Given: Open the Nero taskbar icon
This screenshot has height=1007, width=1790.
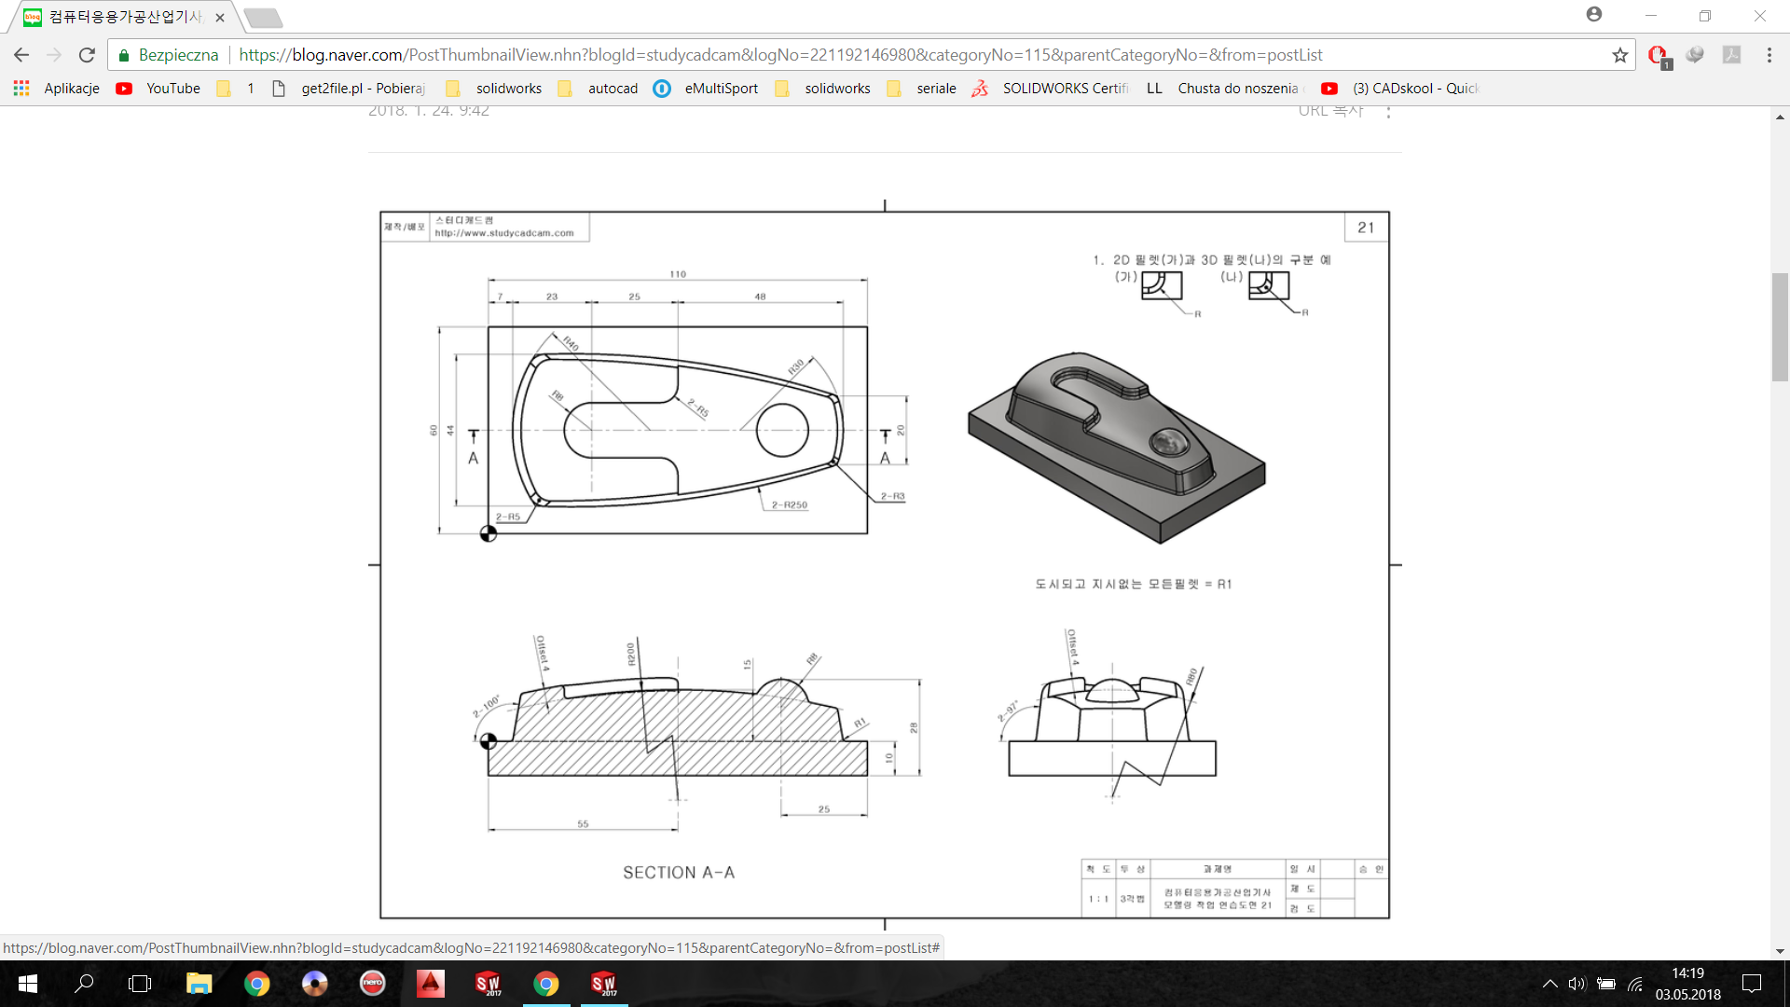Looking at the screenshot, I should 372,984.
